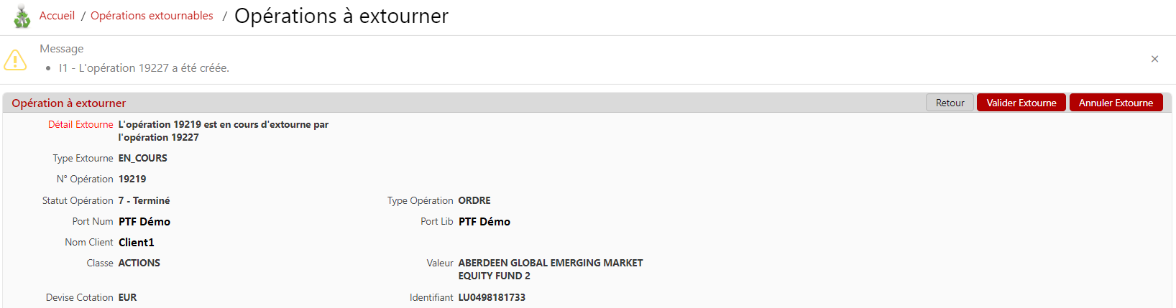
Task: Click the yellow warning triangle icon
Action: tap(15, 60)
